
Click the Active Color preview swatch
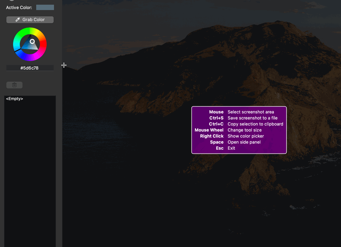coord(45,7)
